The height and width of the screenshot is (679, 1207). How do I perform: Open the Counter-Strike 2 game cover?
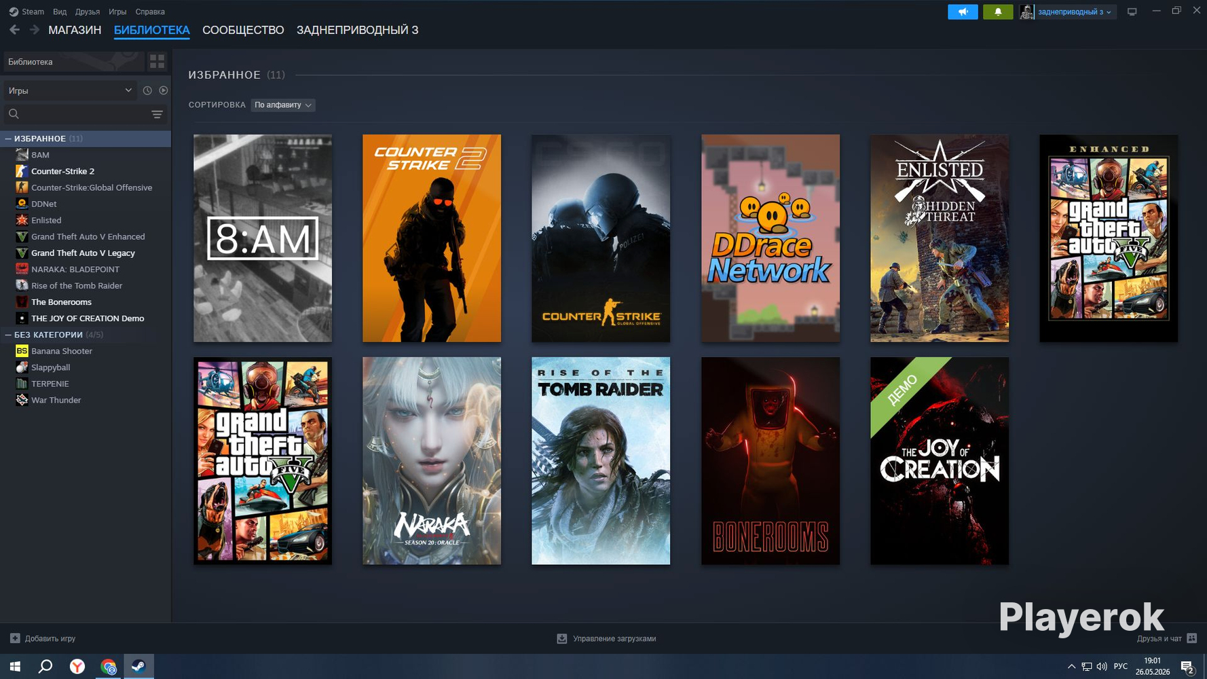pyautogui.click(x=432, y=238)
